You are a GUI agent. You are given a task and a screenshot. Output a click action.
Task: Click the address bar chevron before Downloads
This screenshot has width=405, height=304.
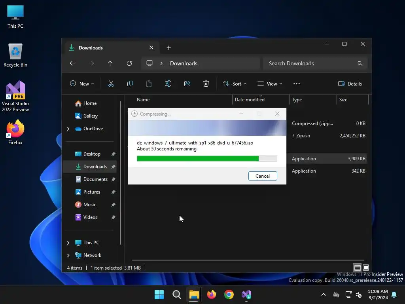[161, 63]
